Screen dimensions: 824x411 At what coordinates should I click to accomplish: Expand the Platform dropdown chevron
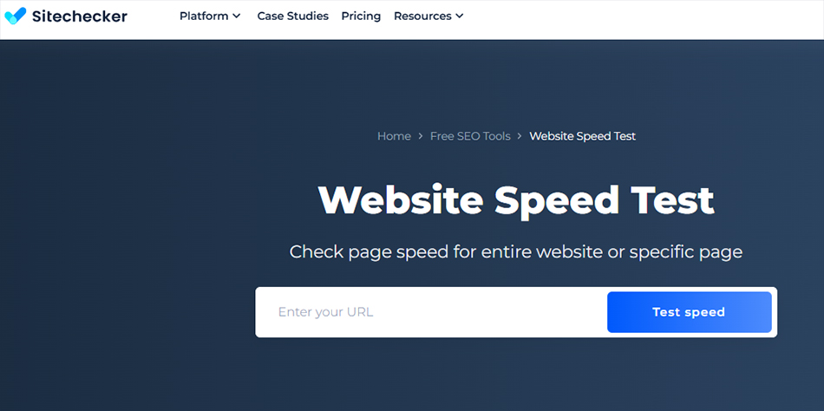pos(237,16)
